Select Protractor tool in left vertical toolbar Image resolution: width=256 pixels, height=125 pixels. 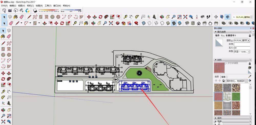tap(3, 97)
